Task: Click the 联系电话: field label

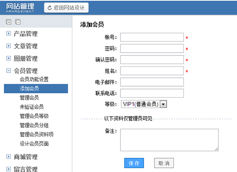Action: tap(106, 93)
